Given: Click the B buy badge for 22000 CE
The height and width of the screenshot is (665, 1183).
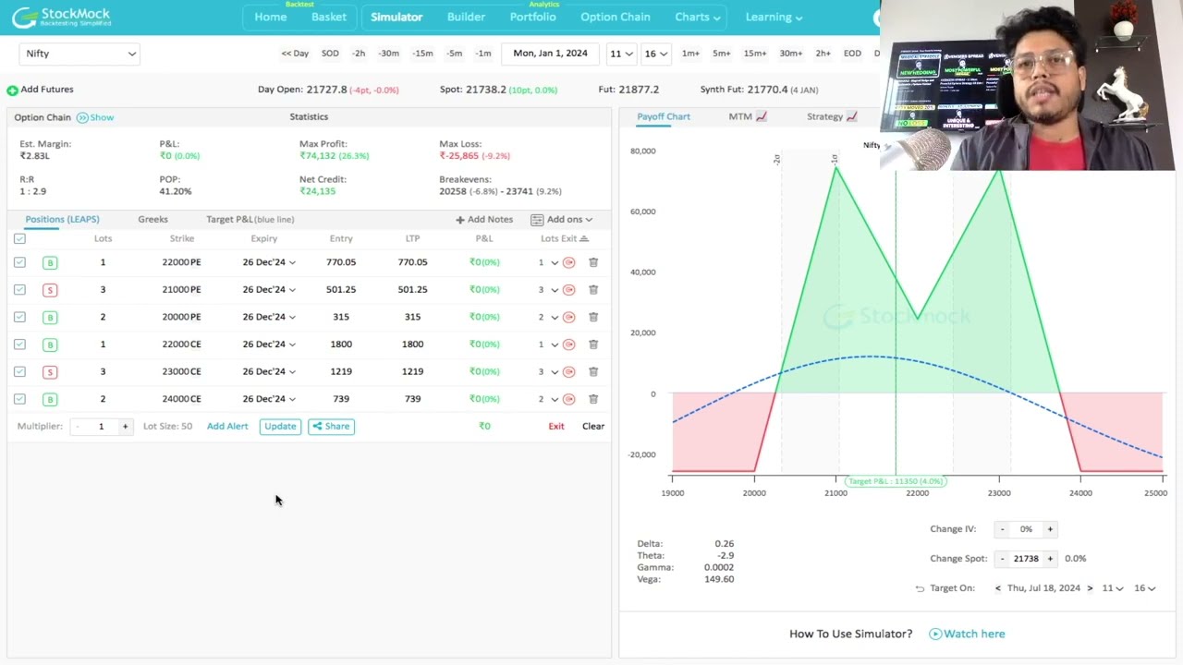Looking at the screenshot, I should (50, 345).
